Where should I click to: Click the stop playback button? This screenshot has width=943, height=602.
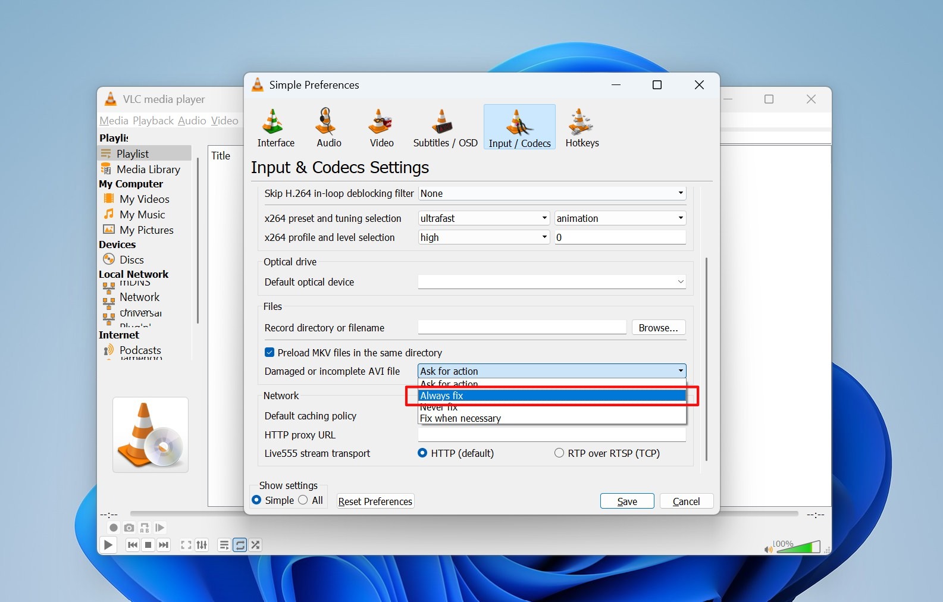[x=148, y=545]
